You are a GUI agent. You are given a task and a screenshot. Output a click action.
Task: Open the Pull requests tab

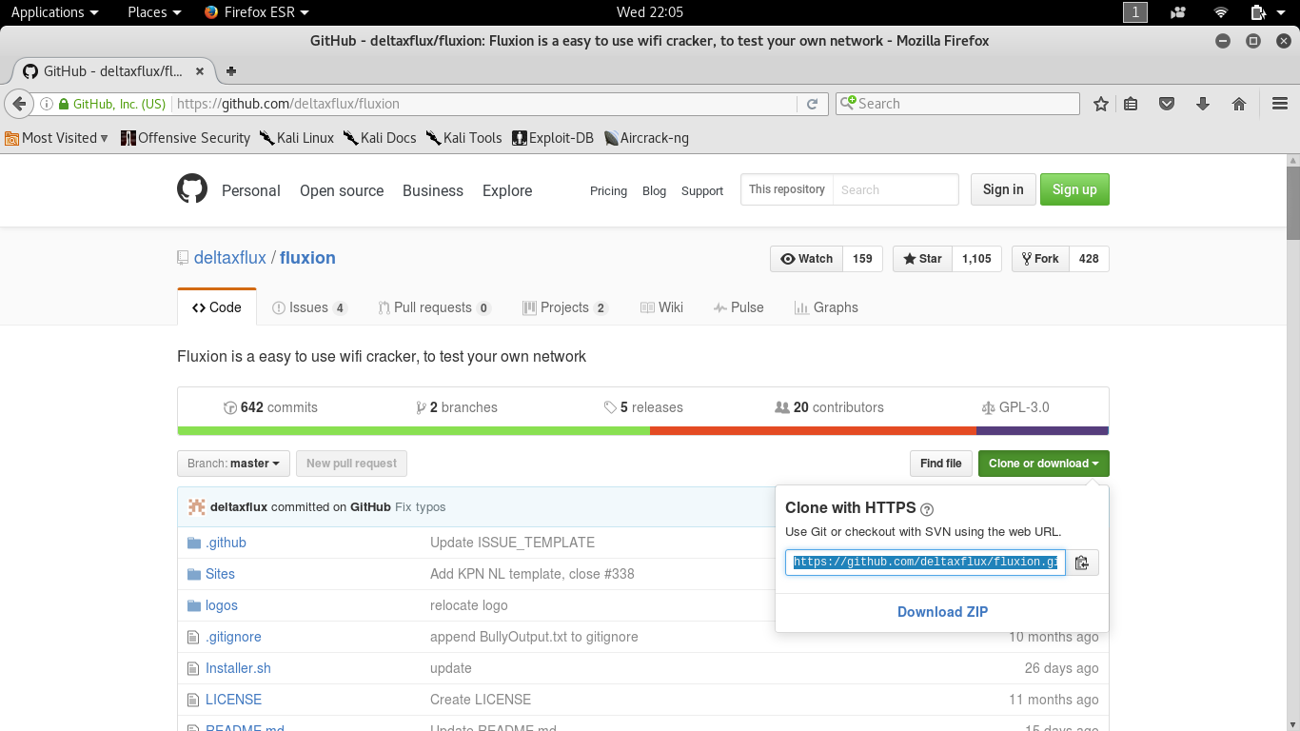[434, 307]
